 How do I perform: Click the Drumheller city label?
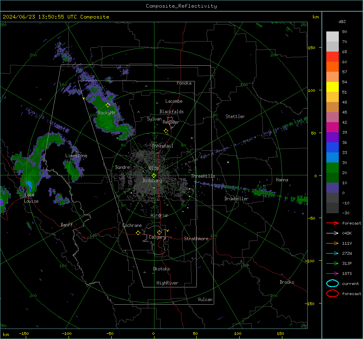[x=236, y=199]
